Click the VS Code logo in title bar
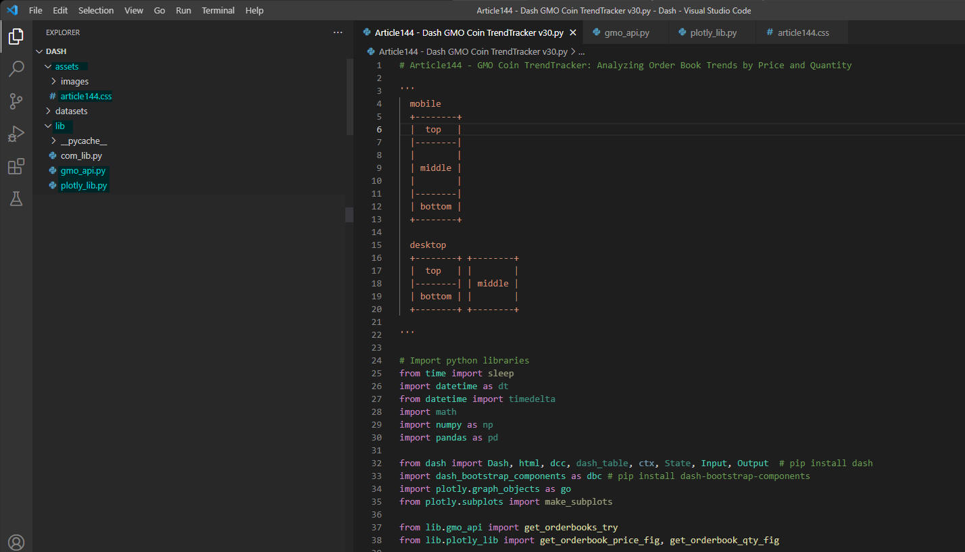The image size is (965, 552). coord(12,10)
